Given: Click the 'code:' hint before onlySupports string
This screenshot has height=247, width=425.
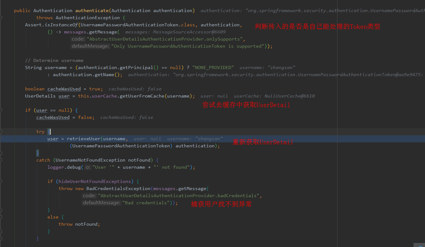Looking at the screenshot, I should 78,39.
